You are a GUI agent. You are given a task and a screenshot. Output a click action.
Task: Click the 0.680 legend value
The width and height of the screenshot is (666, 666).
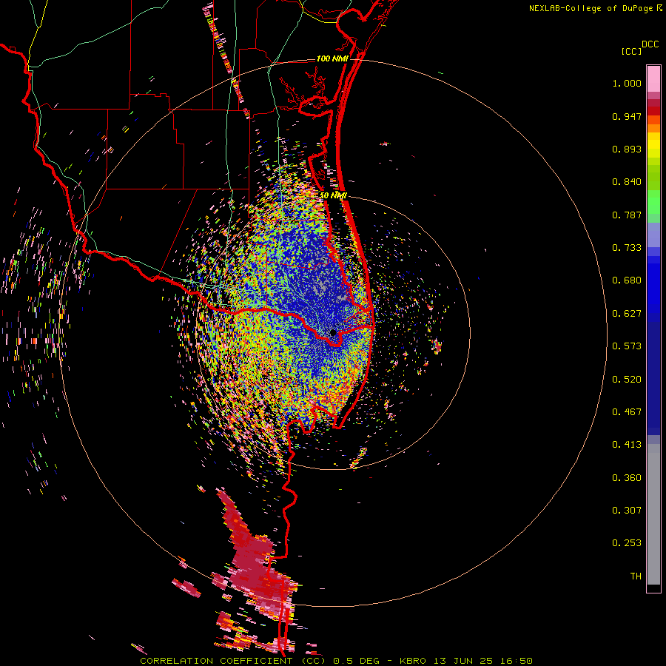pyautogui.click(x=627, y=280)
